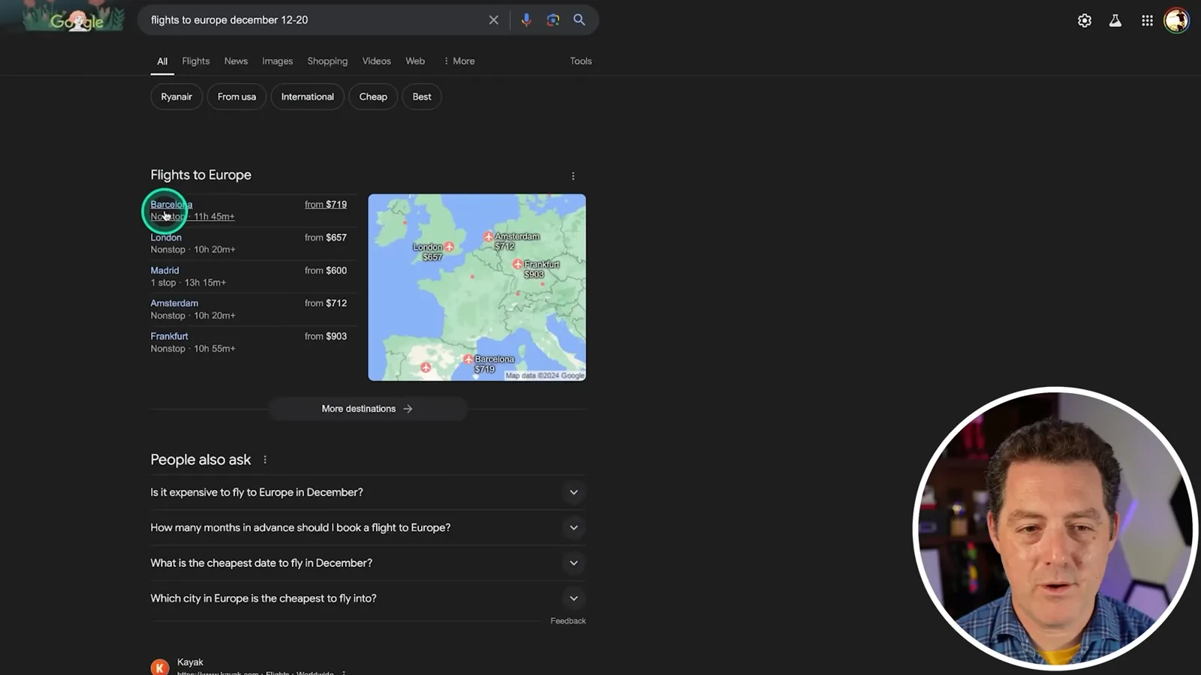Select the Ryanair filter chip
Screen dimensions: 1201x675
point(176,97)
